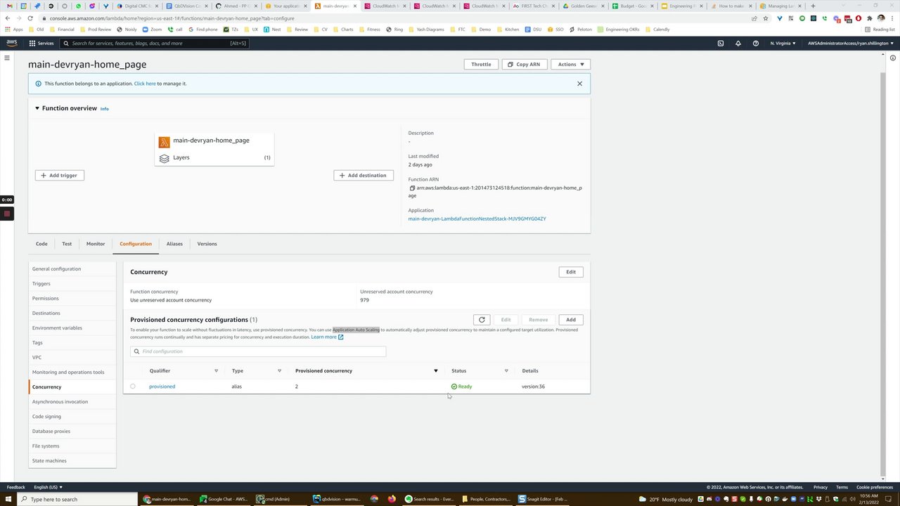Viewport: 900px width, 506px height.
Task: Open main-devryan-LambdaFunctionNestedStack application link
Action: 477,219
